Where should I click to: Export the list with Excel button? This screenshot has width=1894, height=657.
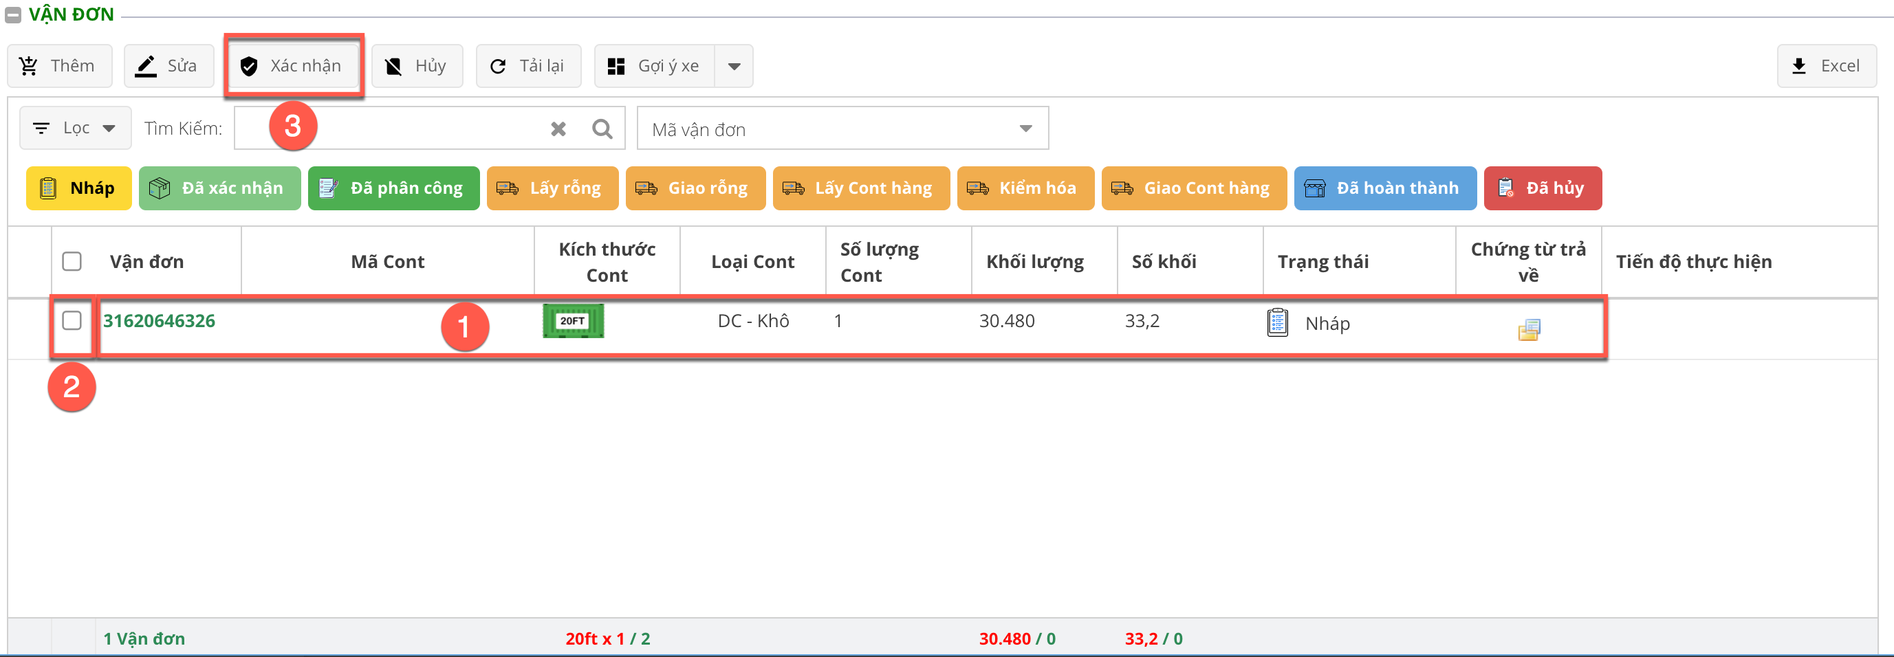(1827, 66)
